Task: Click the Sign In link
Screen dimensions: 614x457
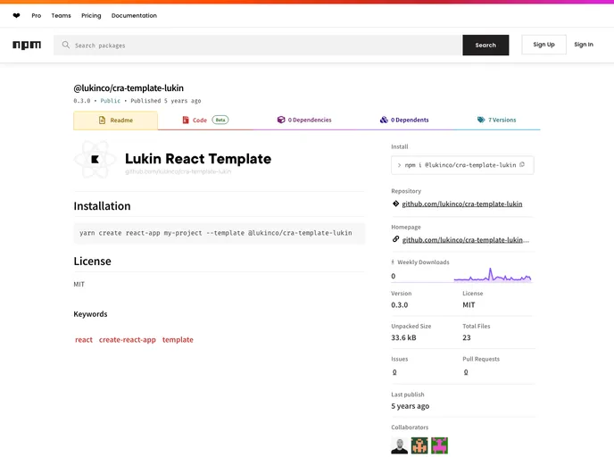Action: tap(584, 45)
